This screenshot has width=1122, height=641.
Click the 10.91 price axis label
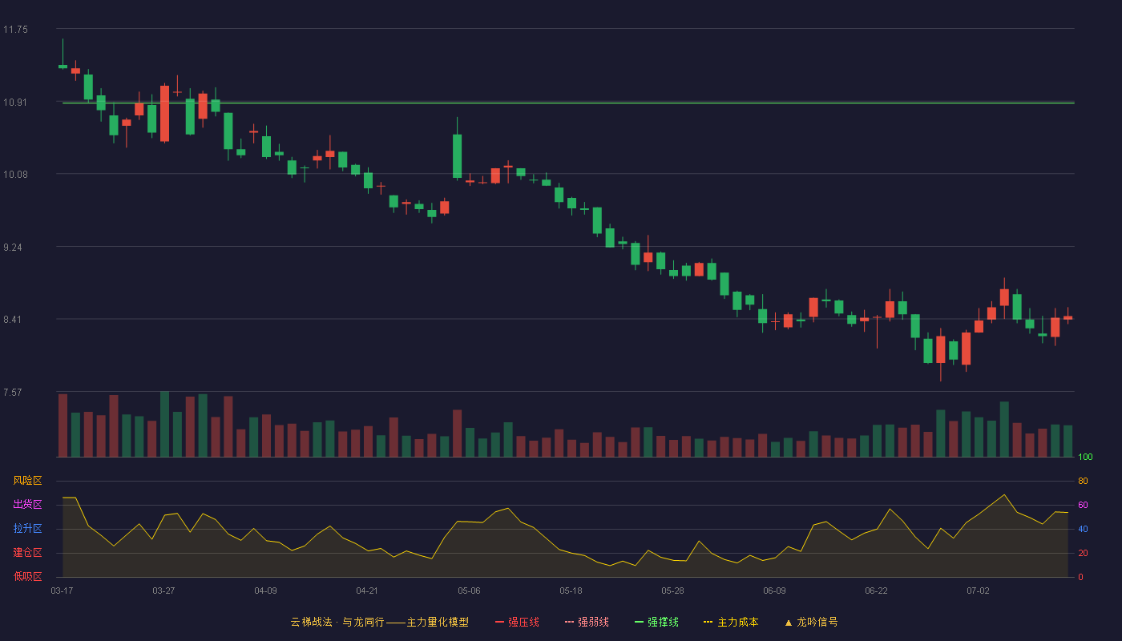point(15,103)
